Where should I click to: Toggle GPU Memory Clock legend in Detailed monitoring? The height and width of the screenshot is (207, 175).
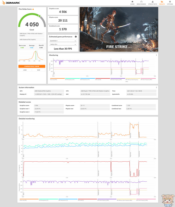coord(126,200)
